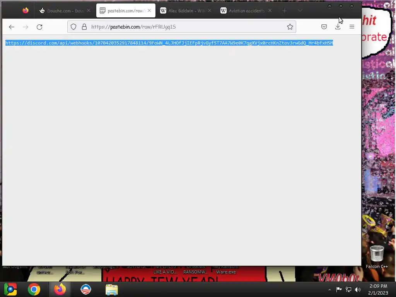
Task: Reload the pastebin page
Action: coord(39,27)
